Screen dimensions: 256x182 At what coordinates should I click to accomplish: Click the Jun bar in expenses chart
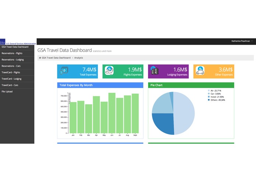tap(112, 113)
